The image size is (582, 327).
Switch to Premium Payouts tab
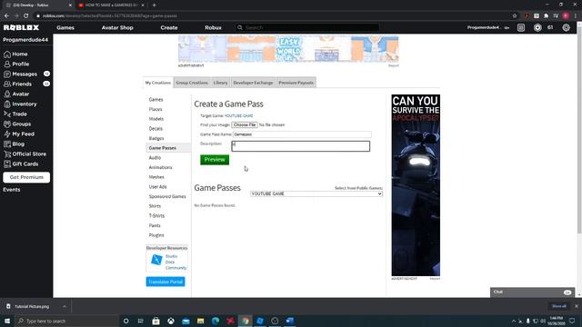[x=296, y=83]
